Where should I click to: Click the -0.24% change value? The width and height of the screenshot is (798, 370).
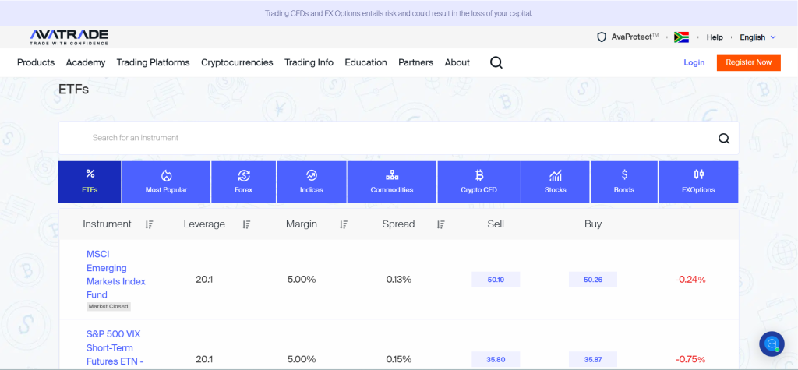pyautogui.click(x=690, y=280)
